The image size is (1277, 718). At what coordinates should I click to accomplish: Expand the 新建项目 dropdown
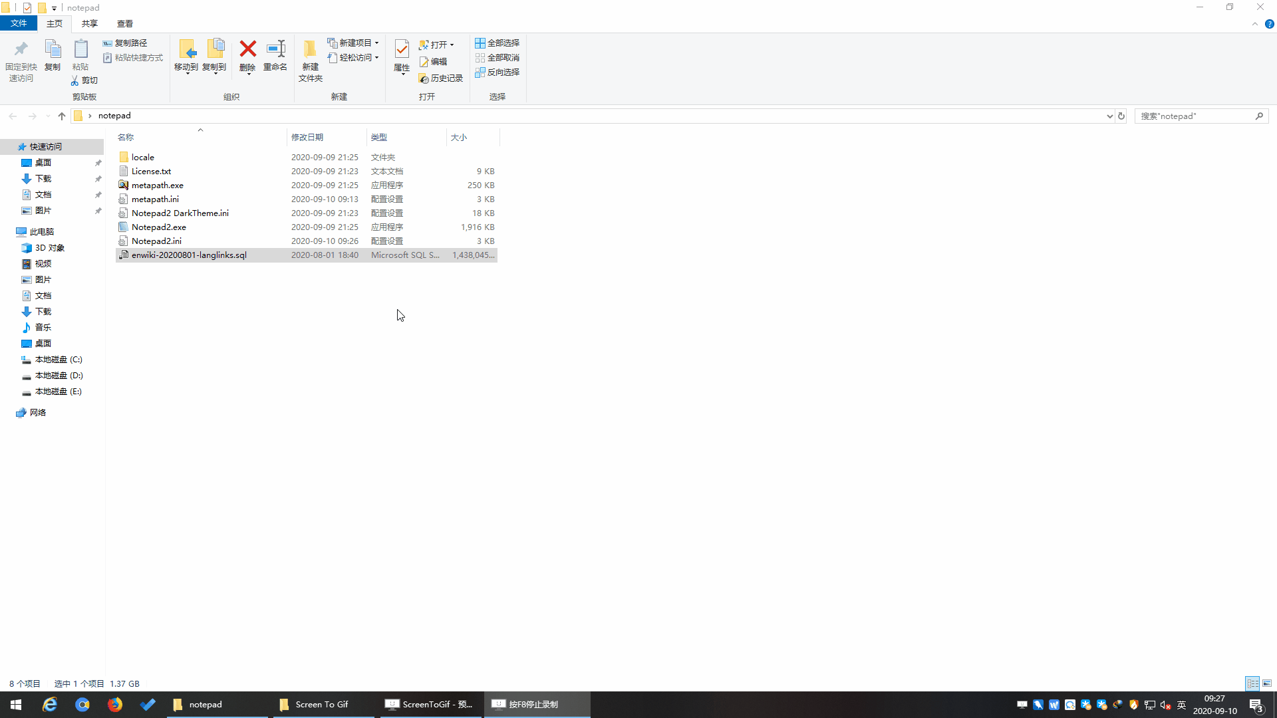click(x=376, y=42)
